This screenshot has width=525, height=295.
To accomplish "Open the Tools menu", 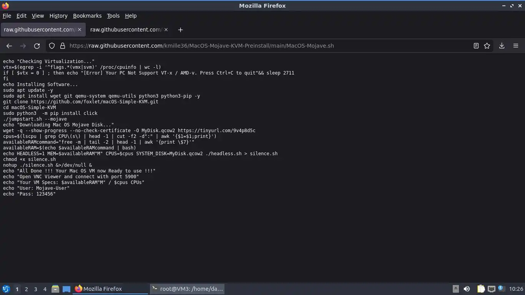I will click(113, 16).
